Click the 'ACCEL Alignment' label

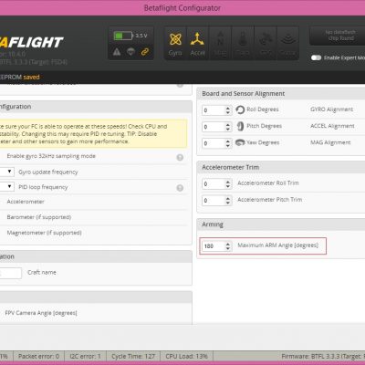332,126
